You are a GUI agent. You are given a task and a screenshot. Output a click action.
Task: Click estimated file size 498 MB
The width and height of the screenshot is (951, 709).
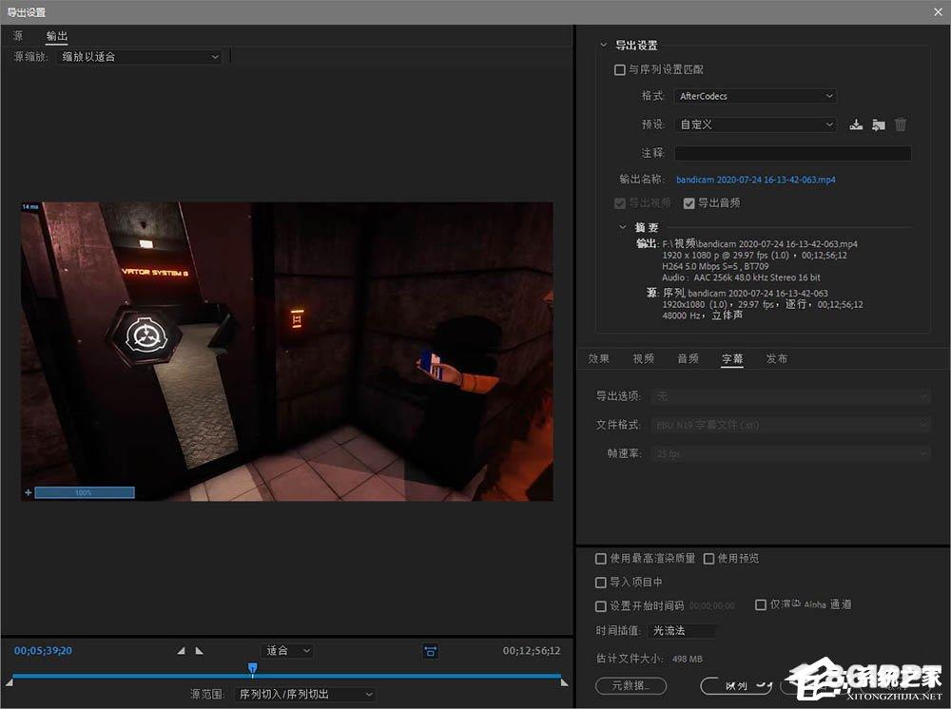tap(688, 659)
